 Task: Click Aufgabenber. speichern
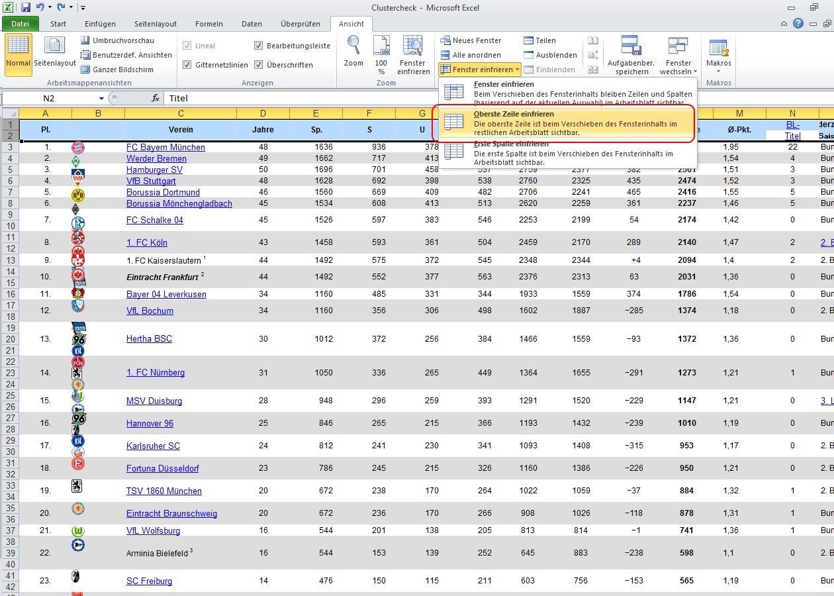click(631, 55)
